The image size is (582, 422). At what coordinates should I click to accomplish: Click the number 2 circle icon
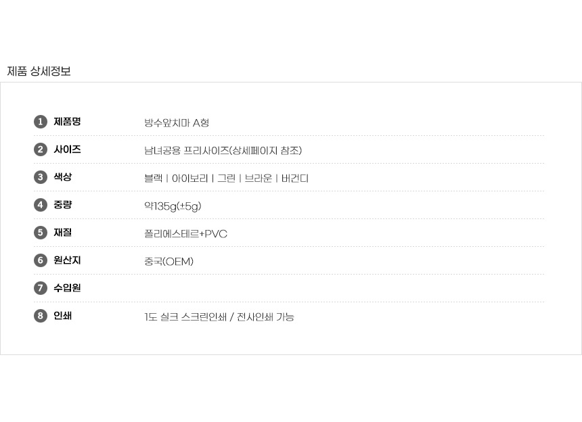point(41,149)
